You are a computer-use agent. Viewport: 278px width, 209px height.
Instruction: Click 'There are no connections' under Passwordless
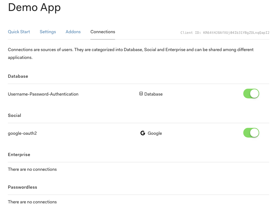click(x=32, y=202)
